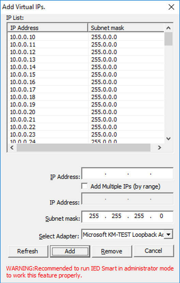Click the Cancel button
180x283 pixels.
(x=154, y=251)
